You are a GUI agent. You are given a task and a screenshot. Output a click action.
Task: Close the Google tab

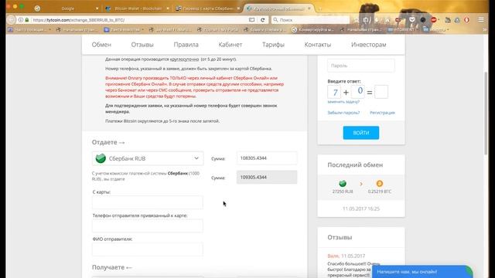click(x=97, y=8)
